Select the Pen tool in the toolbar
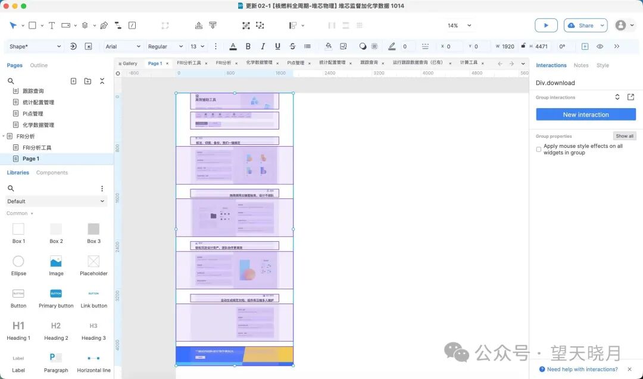 pyautogui.click(x=104, y=25)
